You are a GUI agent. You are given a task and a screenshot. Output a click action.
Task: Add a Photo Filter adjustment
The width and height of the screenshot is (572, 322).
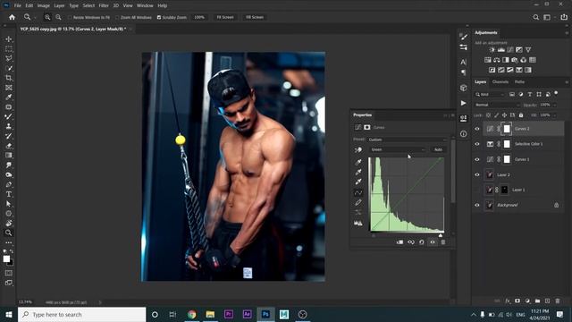515,60
